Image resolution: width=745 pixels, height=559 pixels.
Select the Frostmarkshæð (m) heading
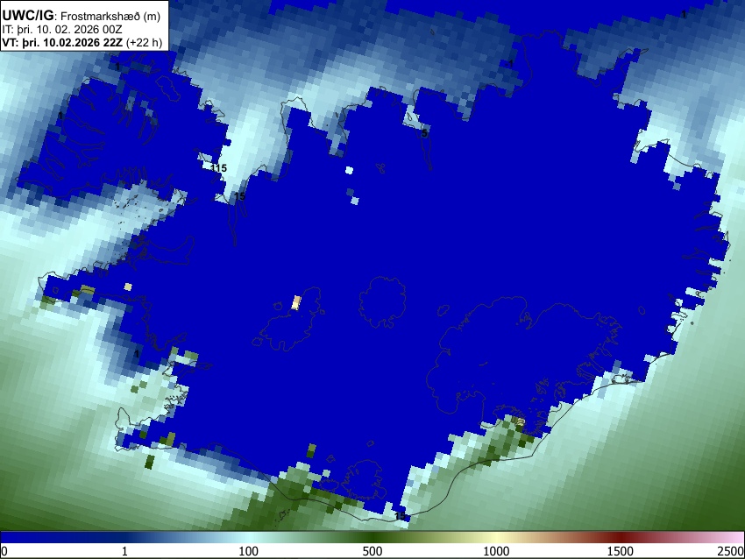[110, 17]
